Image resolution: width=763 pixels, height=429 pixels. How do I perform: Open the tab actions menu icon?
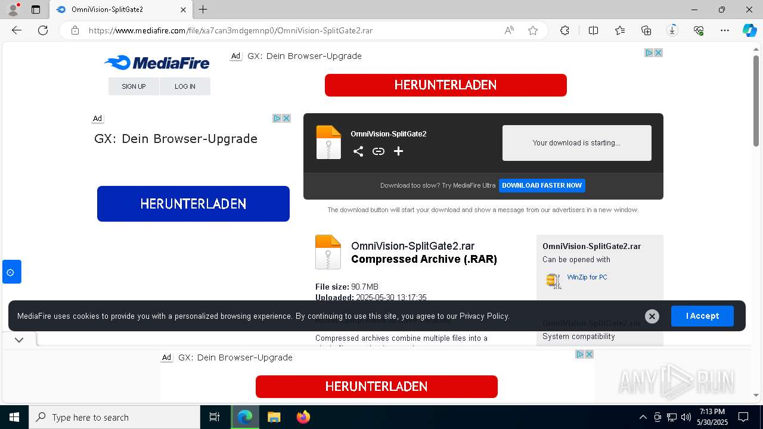(36, 10)
